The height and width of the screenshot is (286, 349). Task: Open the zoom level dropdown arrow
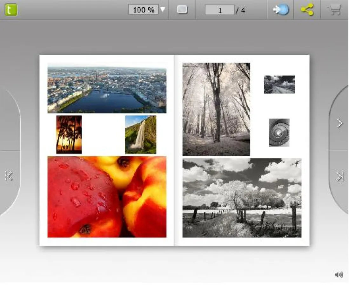point(163,10)
